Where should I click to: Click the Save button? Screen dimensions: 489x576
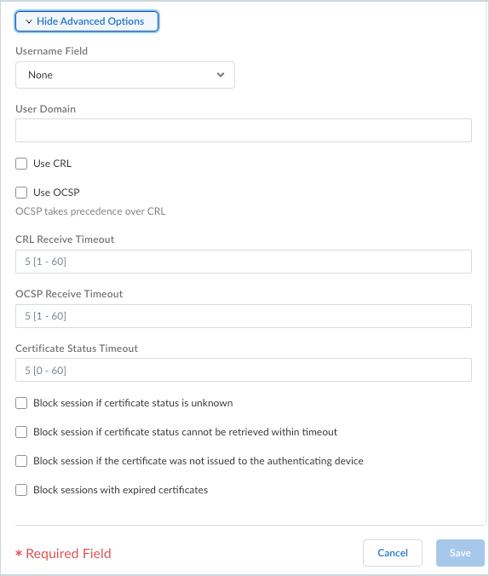pos(460,553)
